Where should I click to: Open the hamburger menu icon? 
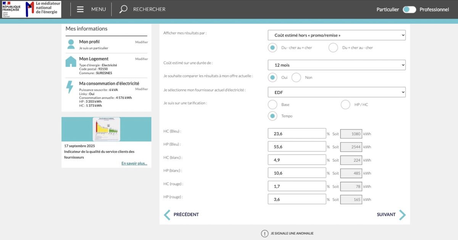[x=80, y=10]
